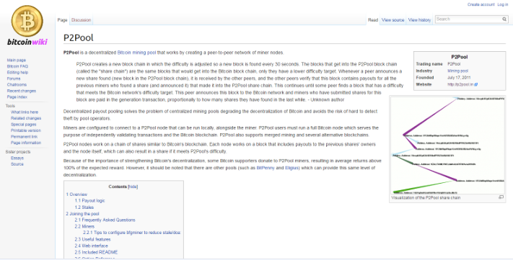Open Editing help sidebar link

pyautogui.click(x=17, y=73)
